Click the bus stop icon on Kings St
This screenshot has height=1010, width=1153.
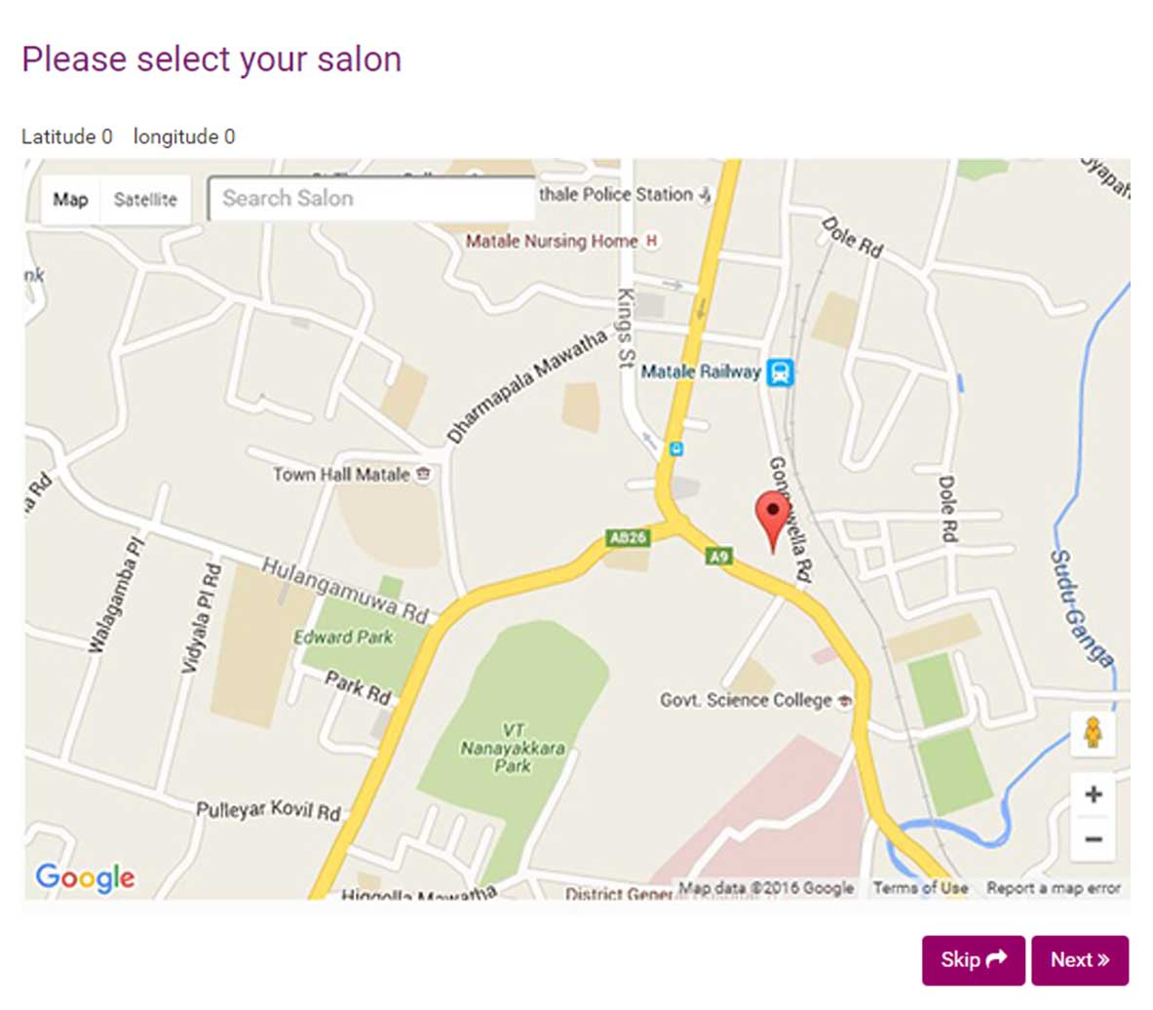675,449
